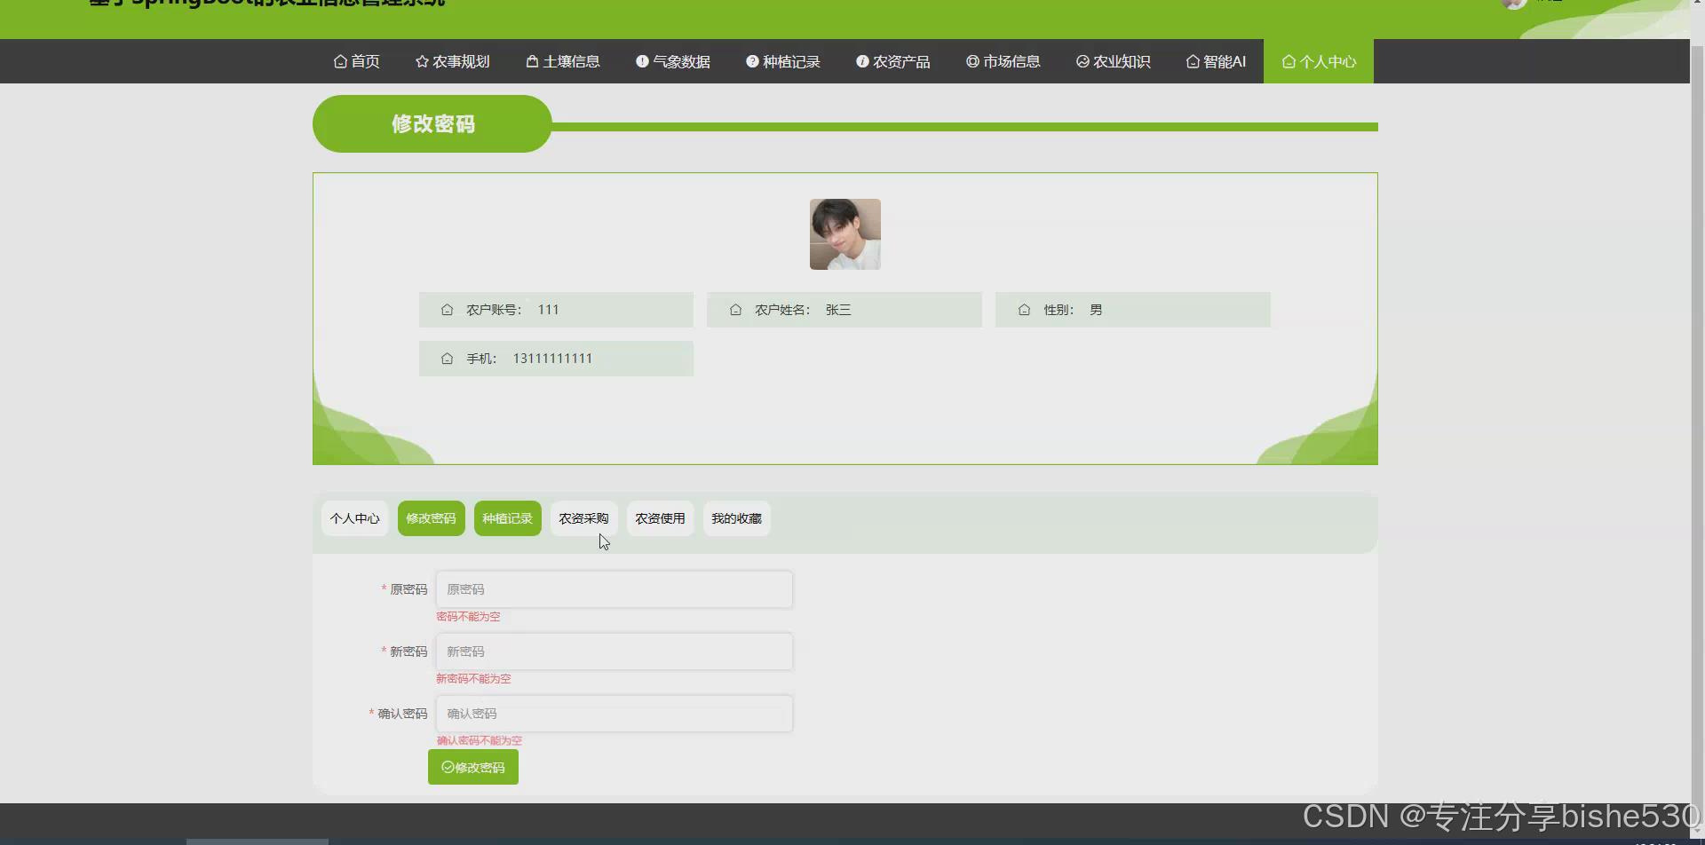Click the 密码不能为空 error message
This screenshot has height=845, width=1705.
(x=468, y=616)
